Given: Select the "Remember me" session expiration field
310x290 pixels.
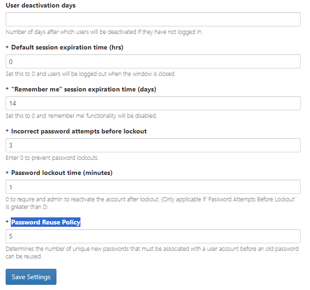Looking at the screenshot, I should [x=153, y=103].
